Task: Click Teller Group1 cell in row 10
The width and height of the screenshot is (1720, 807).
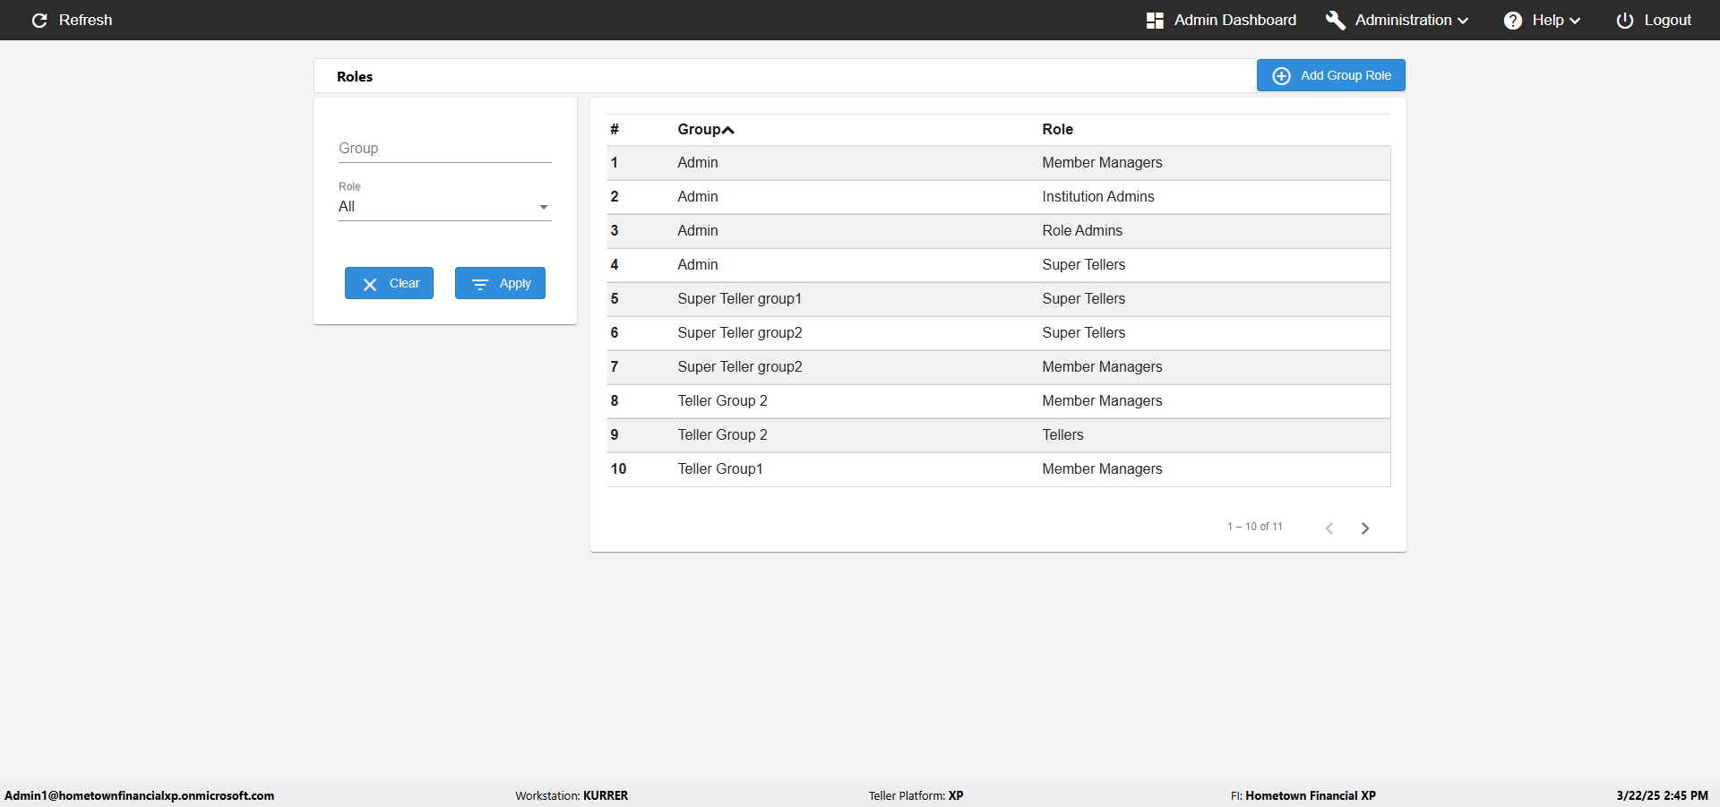Action: click(720, 468)
